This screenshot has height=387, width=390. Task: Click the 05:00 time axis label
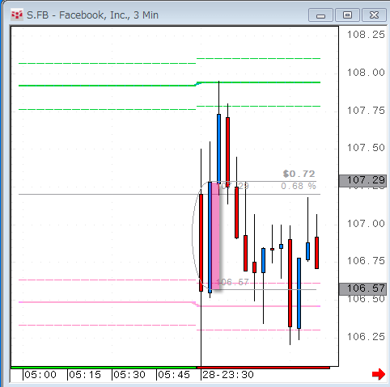click(40, 375)
